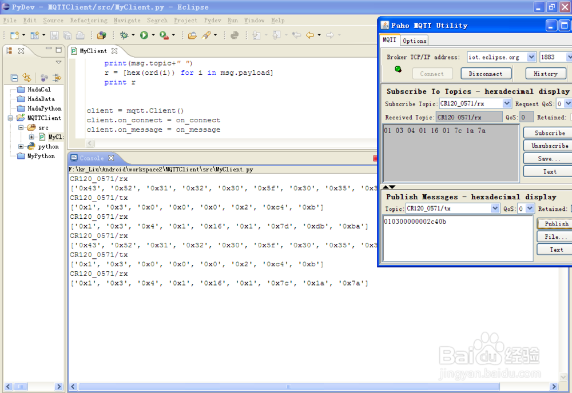Screen dimensions: 572x393
Task: Select the HadaPython project
Action: [x=40, y=109]
